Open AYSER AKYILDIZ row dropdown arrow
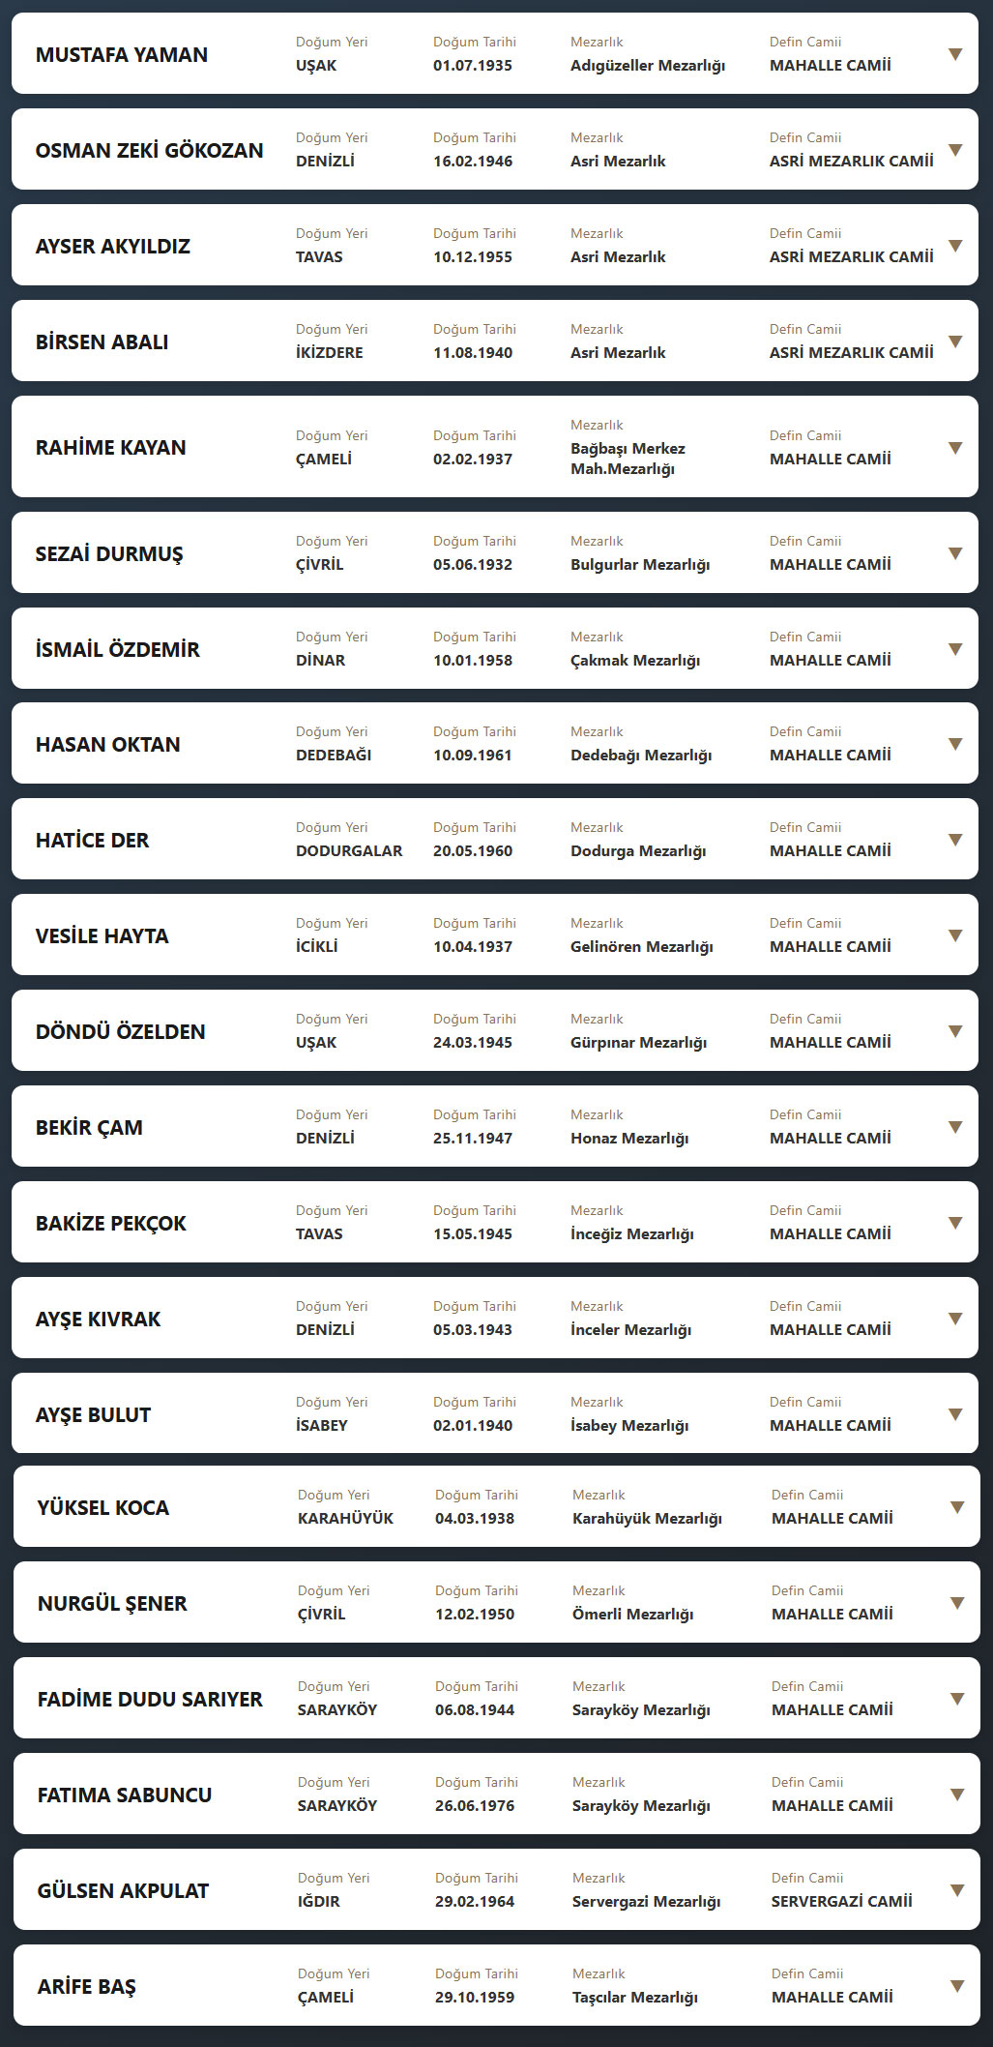 955,246
